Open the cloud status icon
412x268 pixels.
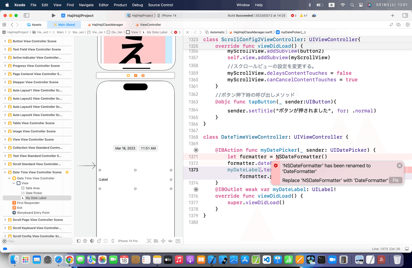[x=314, y=15]
